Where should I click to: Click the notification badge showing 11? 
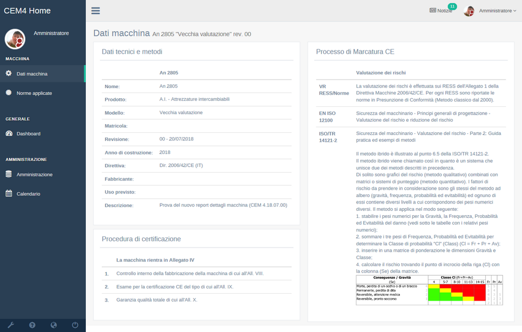point(452,6)
